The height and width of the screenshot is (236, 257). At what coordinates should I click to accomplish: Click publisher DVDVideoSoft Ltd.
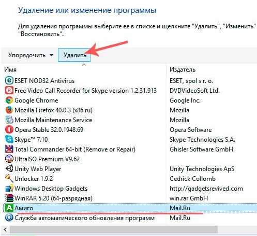(194, 91)
